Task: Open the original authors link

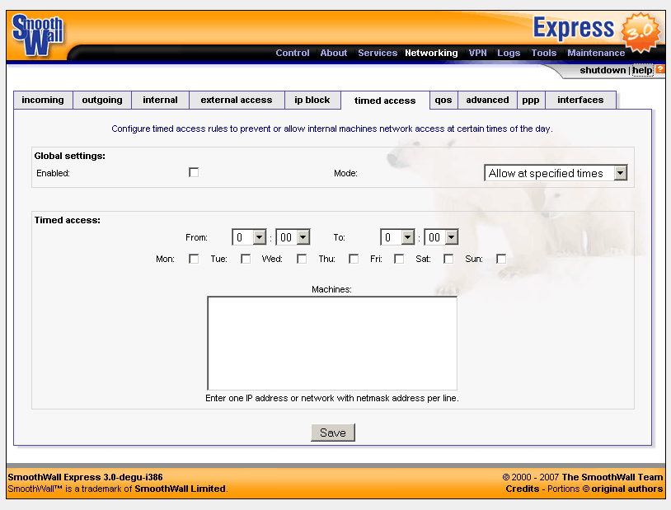Action: pyautogui.click(x=627, y=489)
